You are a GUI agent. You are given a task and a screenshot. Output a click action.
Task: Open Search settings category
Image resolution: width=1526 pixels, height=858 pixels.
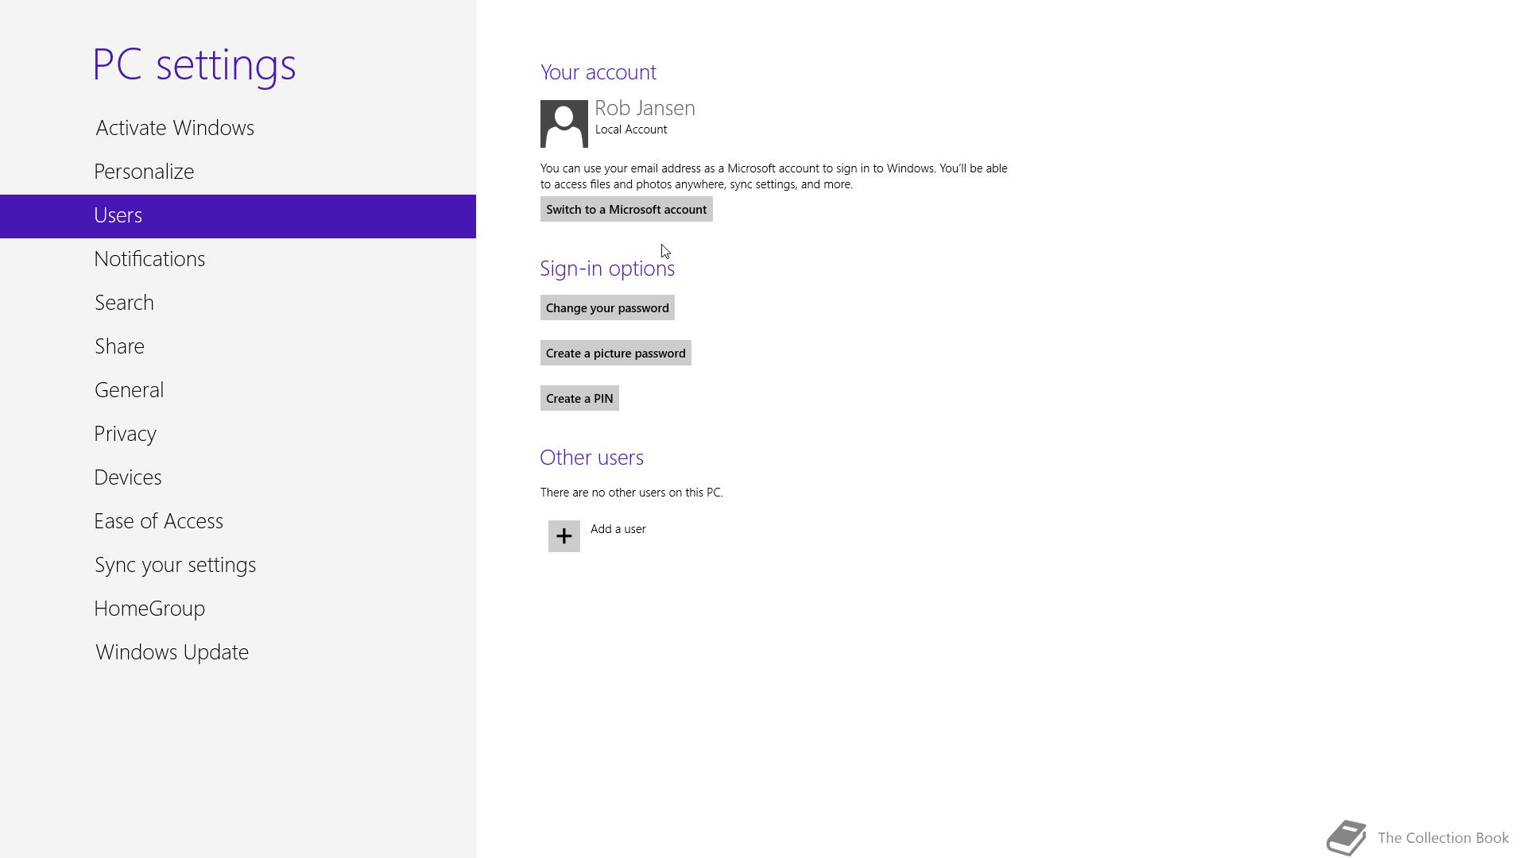click(238, 303)
